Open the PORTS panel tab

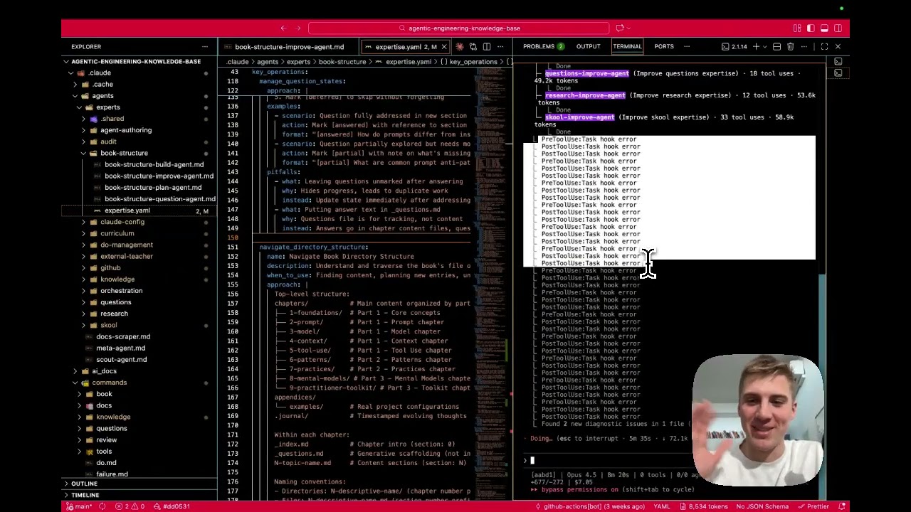click(x=664, y=47)
